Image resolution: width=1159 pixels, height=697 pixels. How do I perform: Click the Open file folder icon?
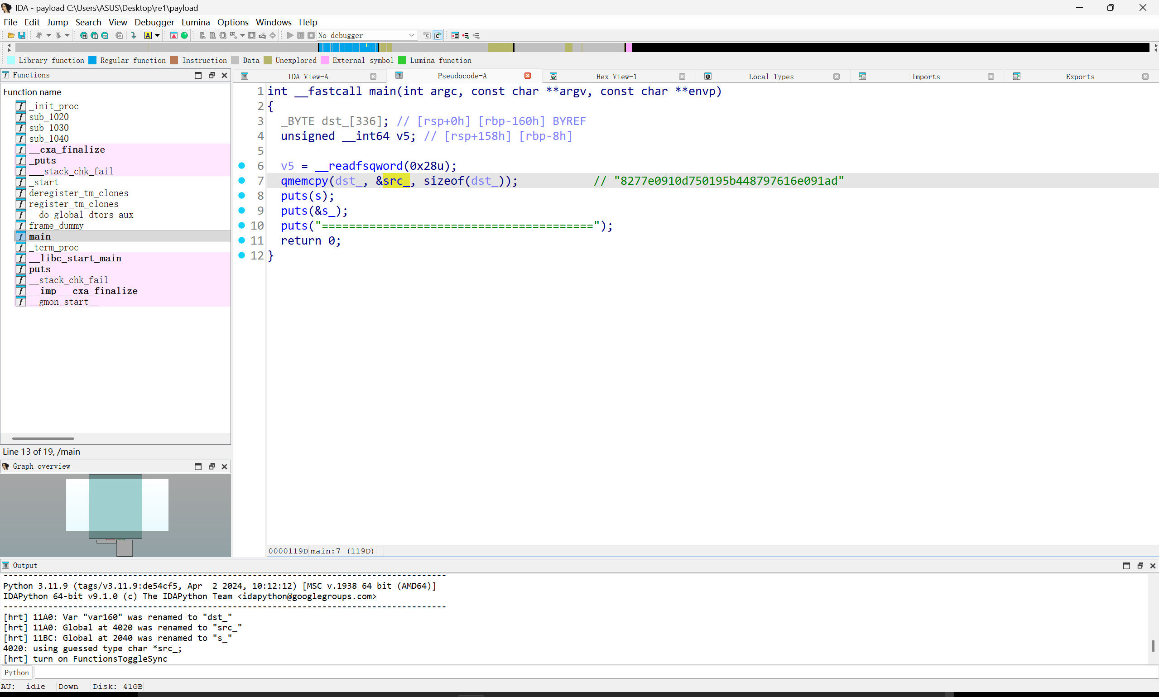tap(11, 35)
